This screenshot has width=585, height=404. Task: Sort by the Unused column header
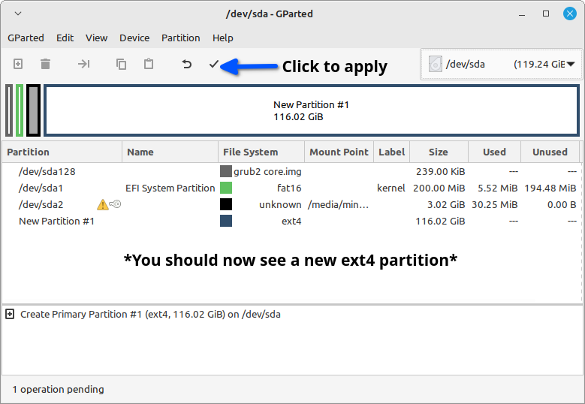[x=550, y=152]
